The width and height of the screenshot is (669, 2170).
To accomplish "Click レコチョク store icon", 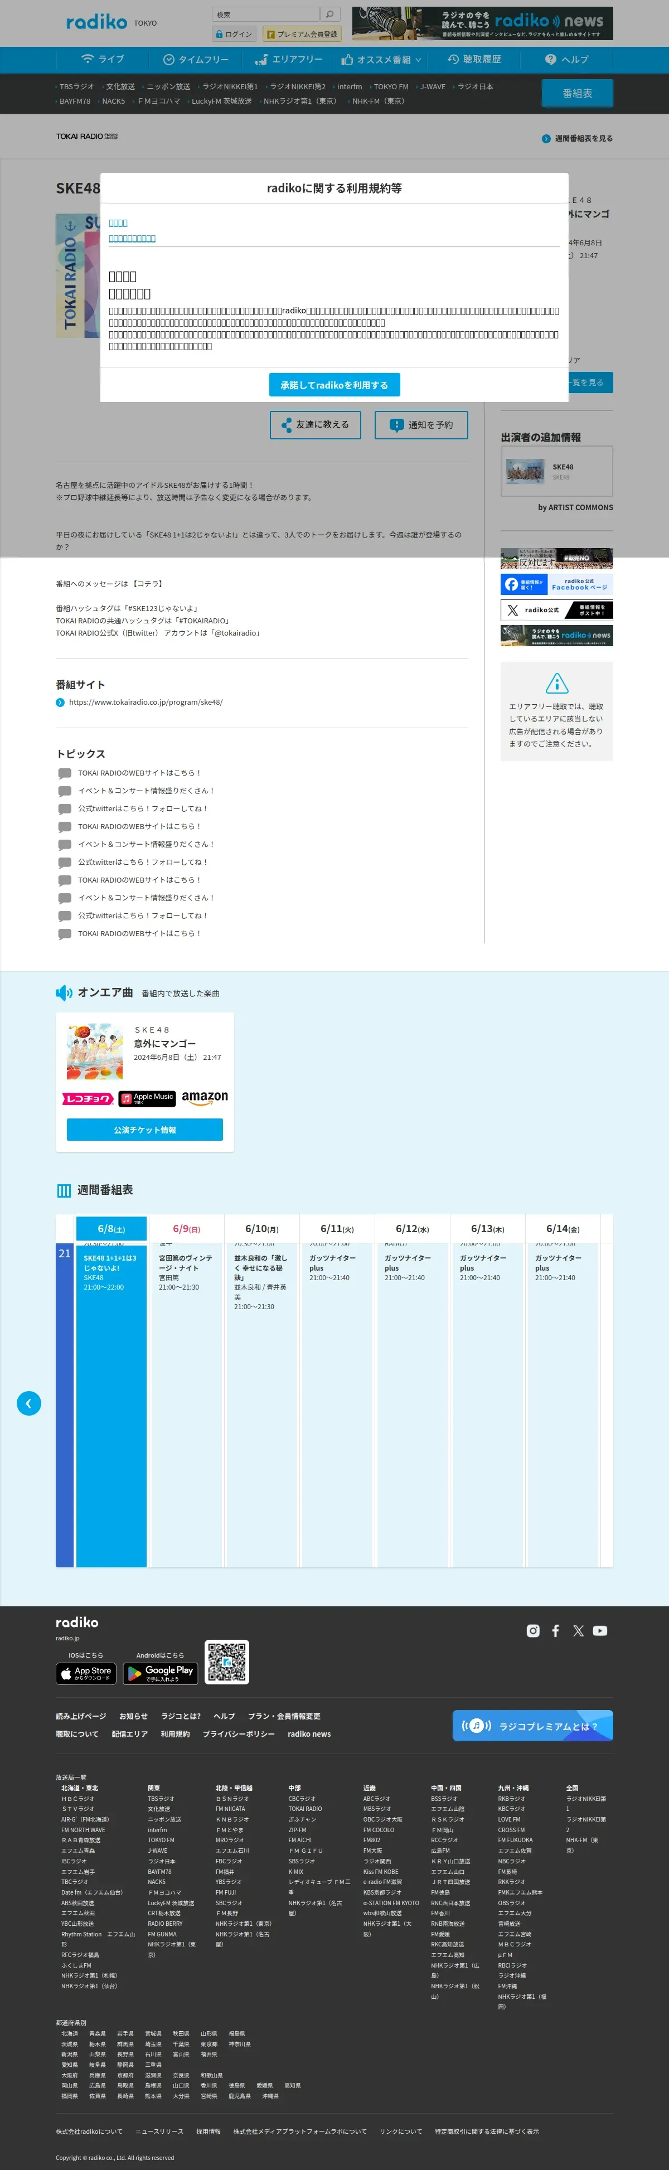I will click(88, 1098).
